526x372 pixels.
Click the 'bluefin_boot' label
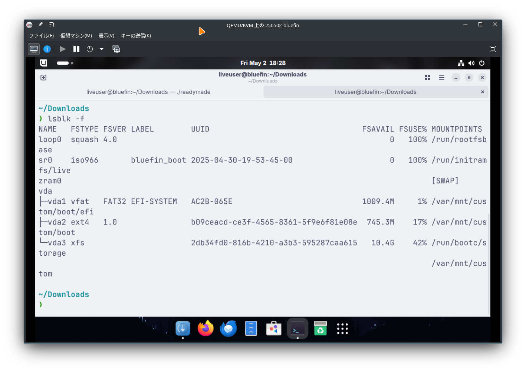(x=159, y=160)
